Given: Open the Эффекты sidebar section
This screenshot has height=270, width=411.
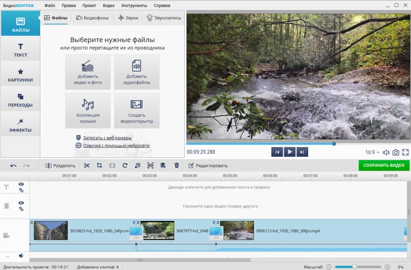Looking at the screenshot, I should tap(20, 125).
